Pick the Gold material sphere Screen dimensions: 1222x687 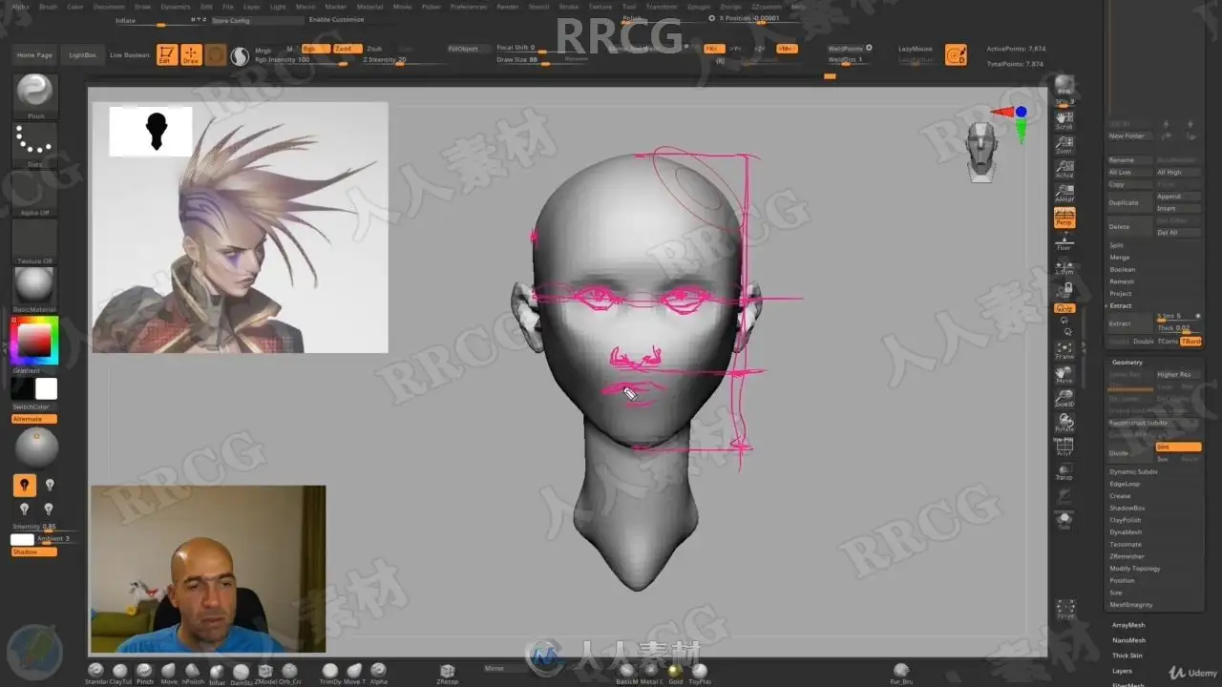tap(675, 673)
